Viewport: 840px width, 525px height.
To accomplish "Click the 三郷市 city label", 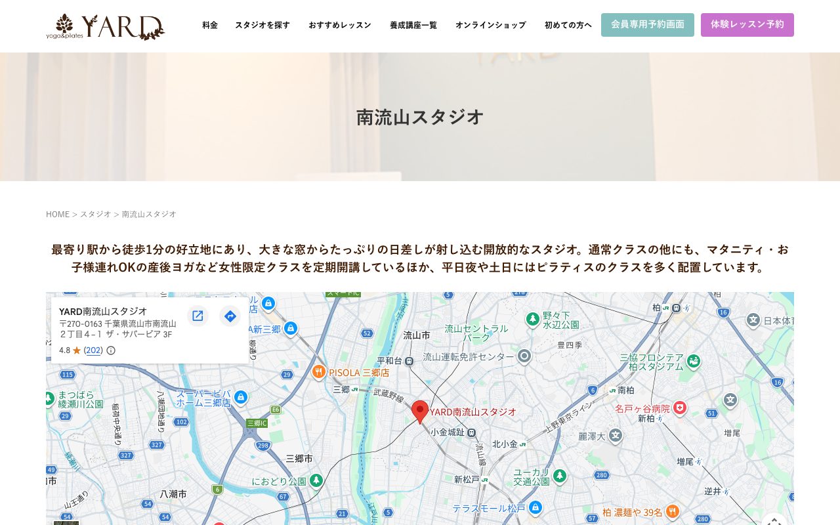I will pyautogui.click(x=299, y=458).
